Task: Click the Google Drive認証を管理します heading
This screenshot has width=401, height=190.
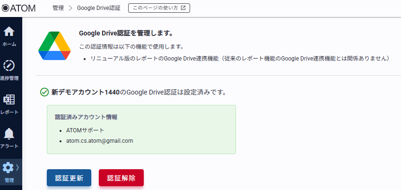Action: (125, 34)
